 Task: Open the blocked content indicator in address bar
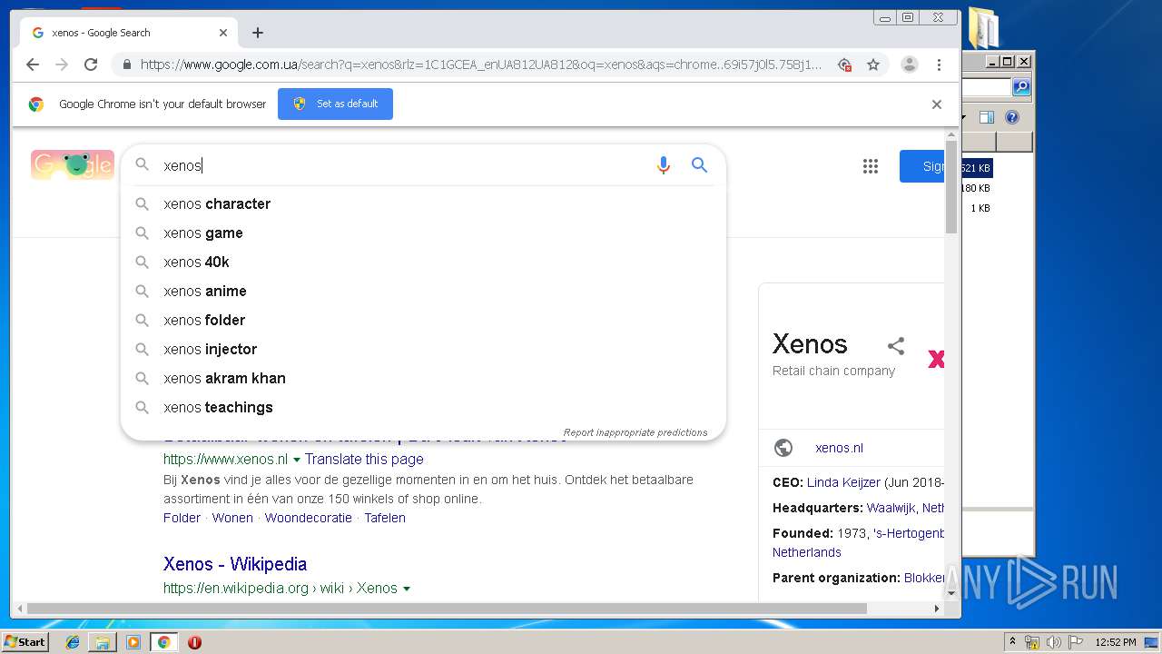click(844, 64)
